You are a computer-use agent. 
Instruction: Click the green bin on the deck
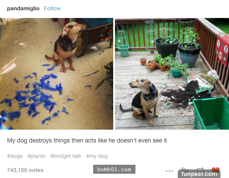pyautogui.click(x=211, y=113)
